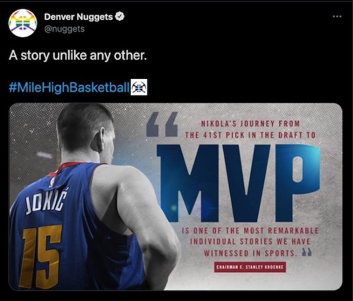The height and width of the screenshot is (301, 353).
Task: Click the @nuggets handle
Action: pos(65,29)
